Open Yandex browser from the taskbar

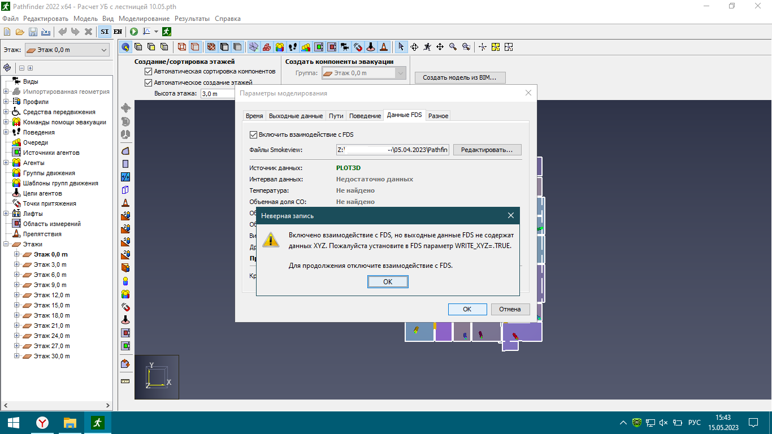click(x=42, y=423)
